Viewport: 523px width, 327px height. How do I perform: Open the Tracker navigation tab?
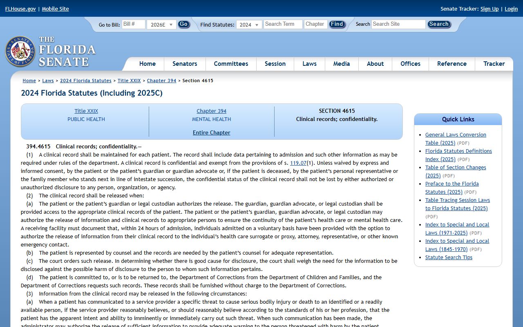tap(494, 64)
